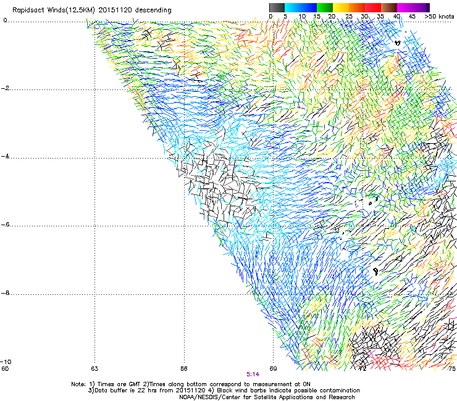Screen dimensions: 457x401
Task: Click the black island outline near 7°S, 72°E
Action: (x=375, y=271)
